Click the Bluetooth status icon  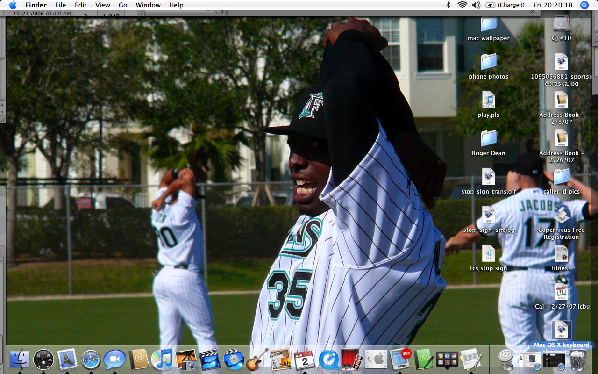448,5
